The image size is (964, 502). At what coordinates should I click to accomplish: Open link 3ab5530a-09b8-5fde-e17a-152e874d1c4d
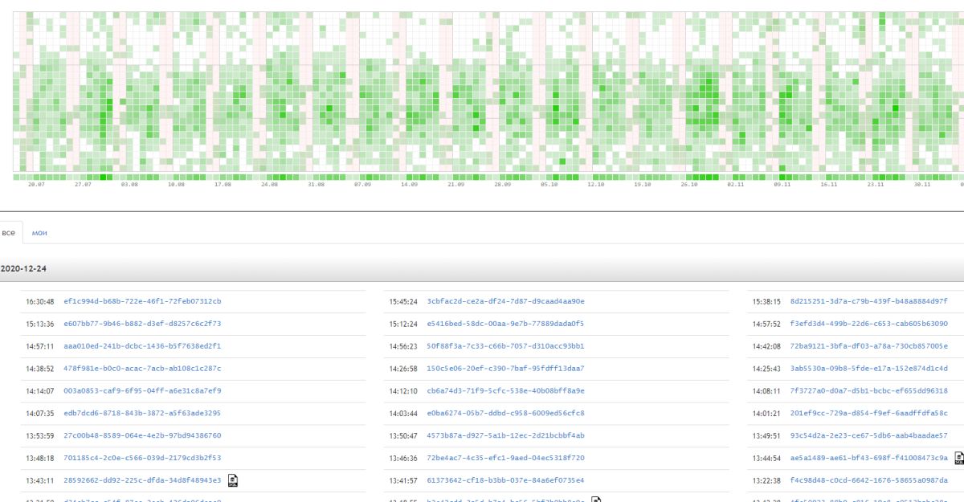point(869,368)
